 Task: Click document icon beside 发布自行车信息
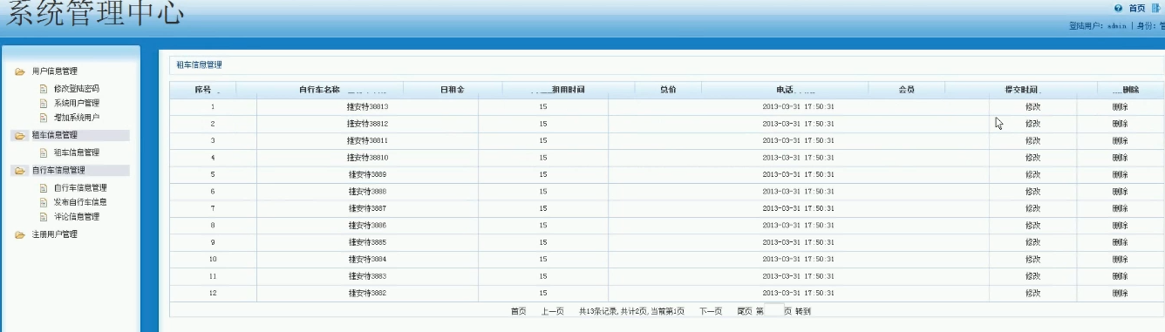click(44, 202)
